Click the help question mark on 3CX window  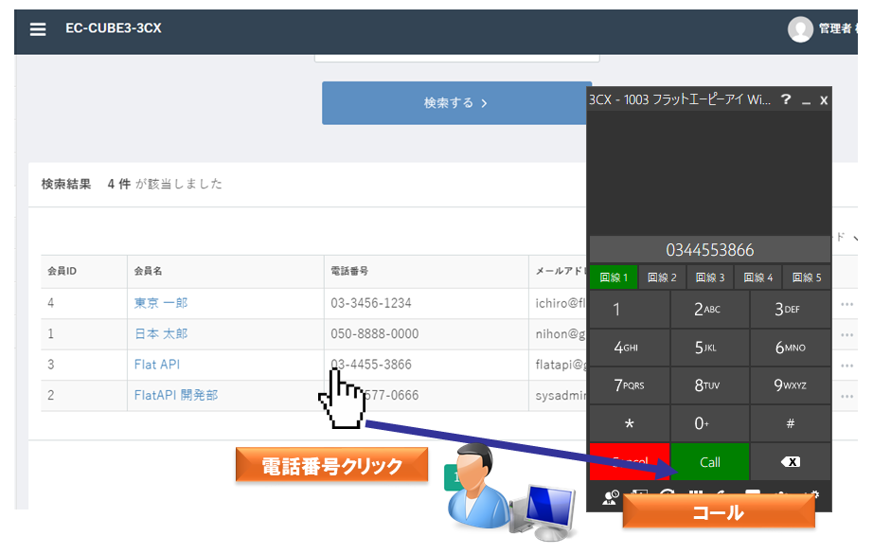(x=785, y=99)
